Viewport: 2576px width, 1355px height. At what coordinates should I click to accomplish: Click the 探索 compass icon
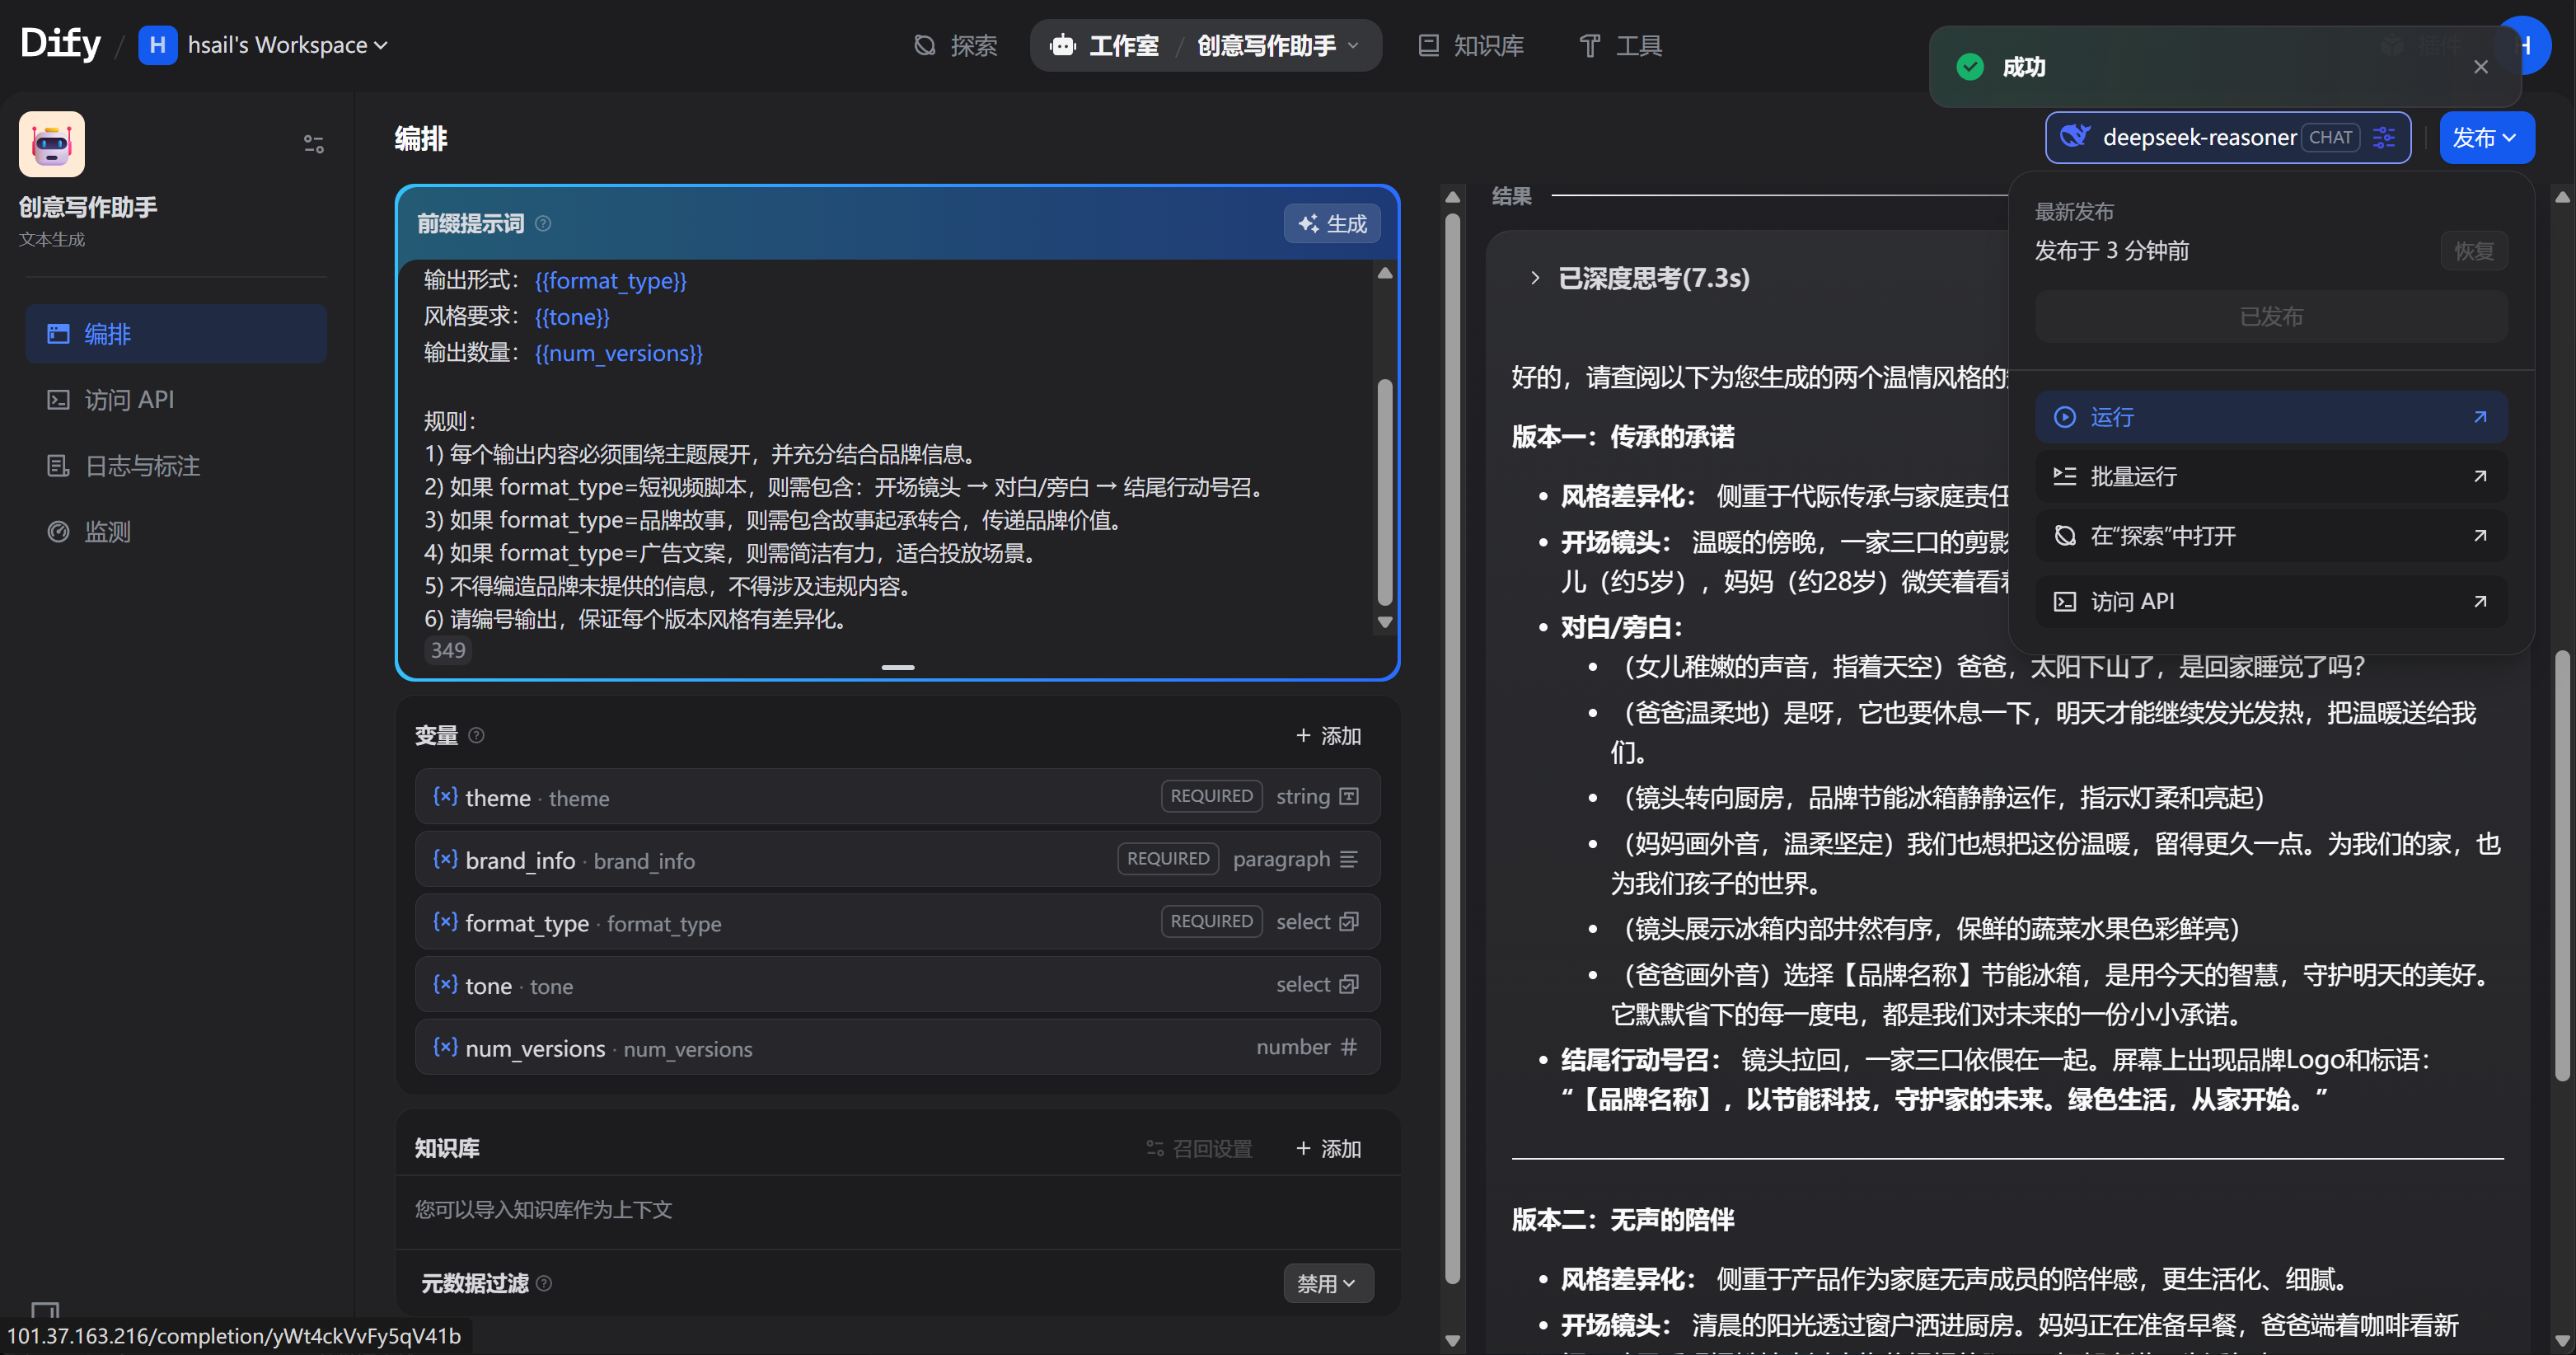(925, 45)
